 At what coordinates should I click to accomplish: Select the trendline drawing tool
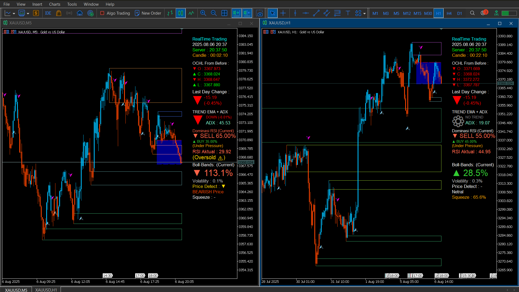click(316, 13)
